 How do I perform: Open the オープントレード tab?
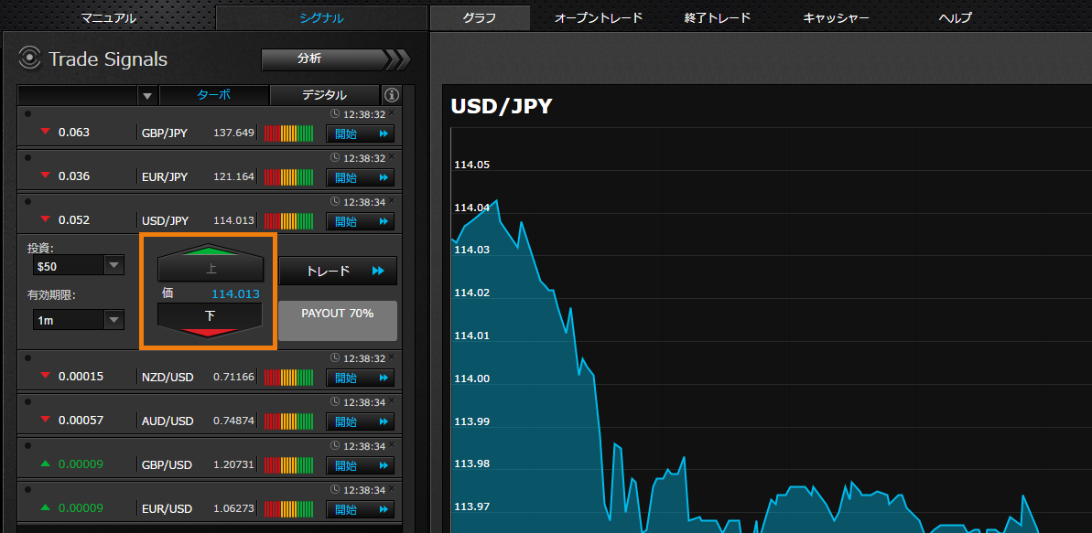599,18
